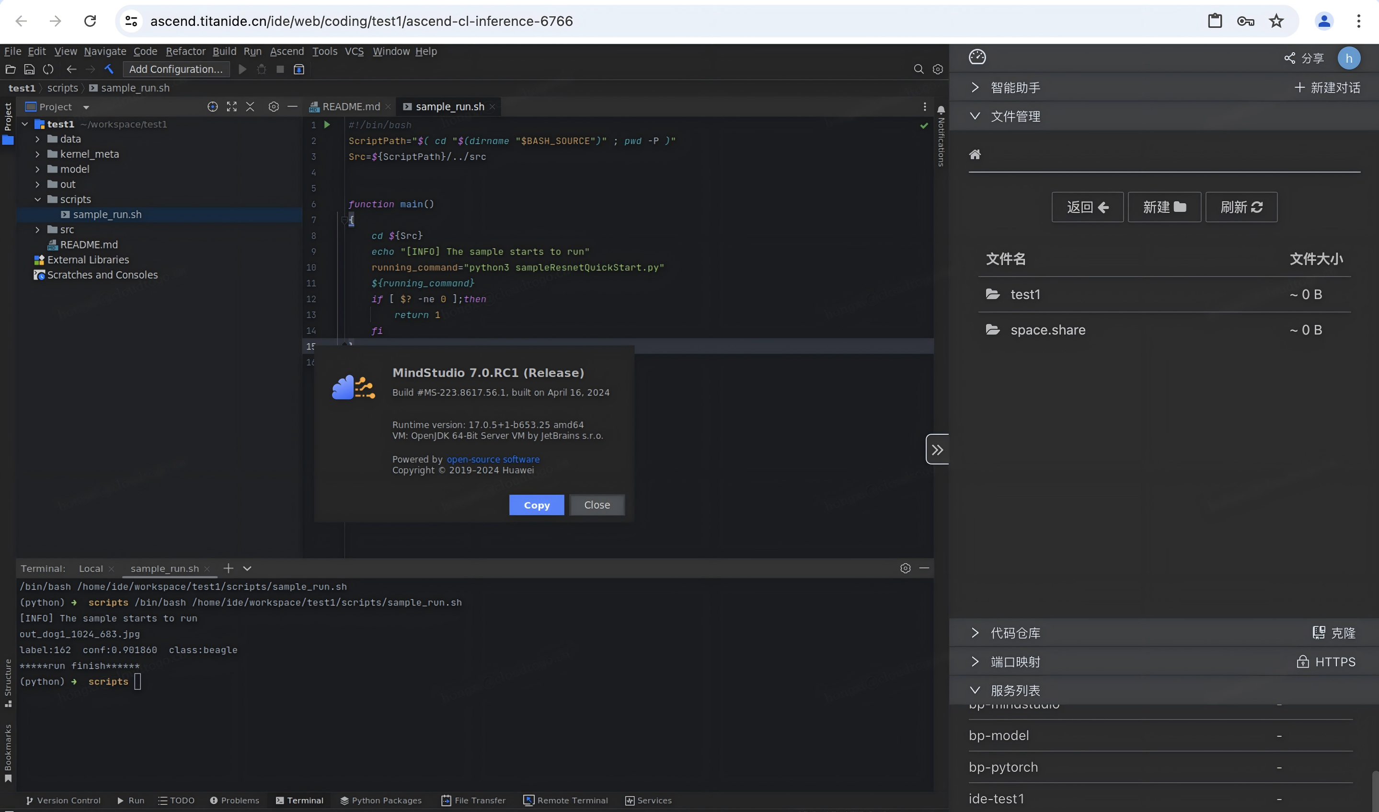
Task: Follow the open-source software link
Action: [493, 459]
